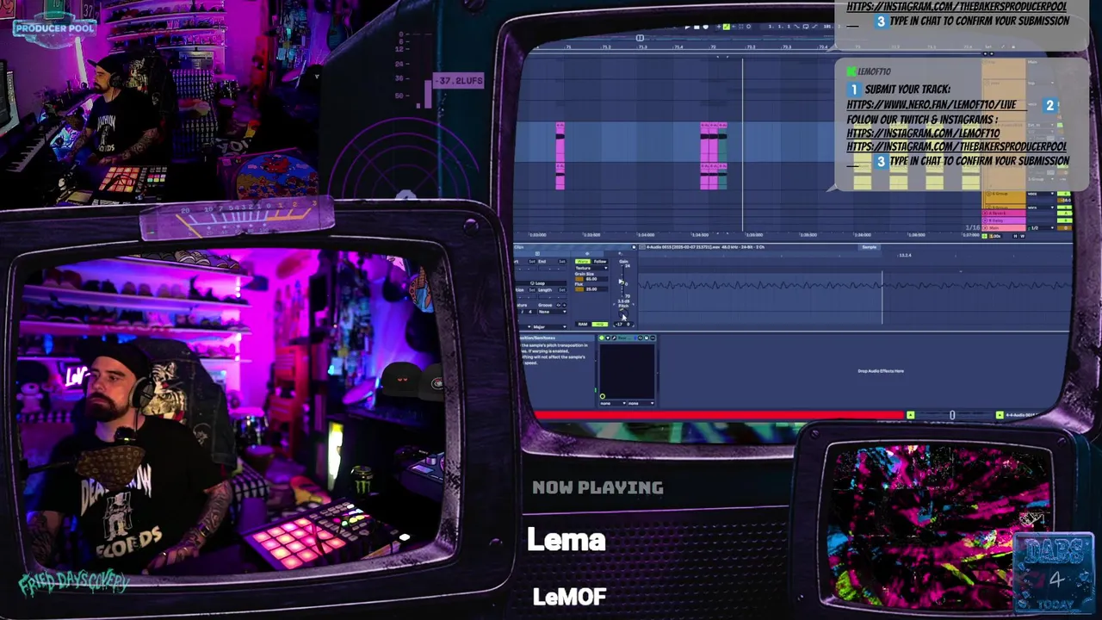Click the Groove hot-swap icon
Viewport: 1102px width, 620px height.
(x=558, y=305)
